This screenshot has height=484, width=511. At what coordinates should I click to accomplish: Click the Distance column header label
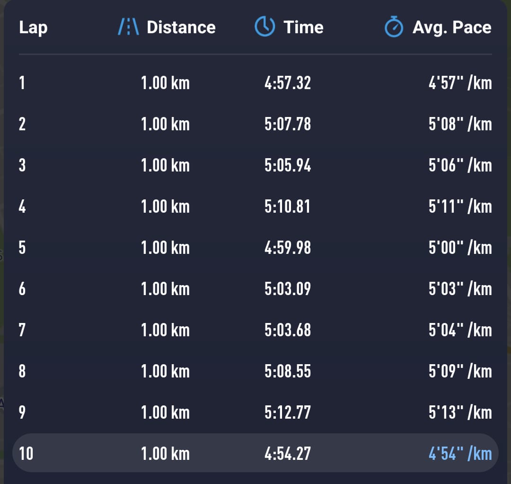coord(181,27)
